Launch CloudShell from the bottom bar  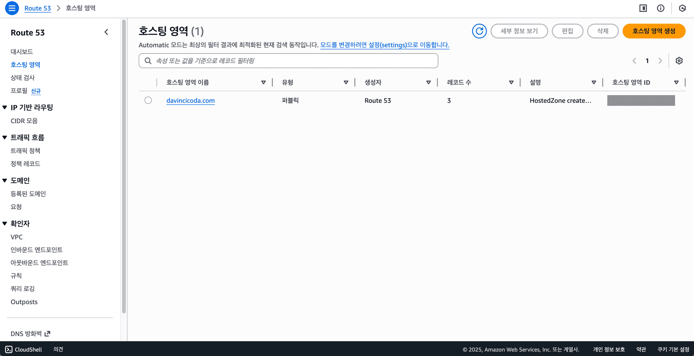(x=23, y=349)
